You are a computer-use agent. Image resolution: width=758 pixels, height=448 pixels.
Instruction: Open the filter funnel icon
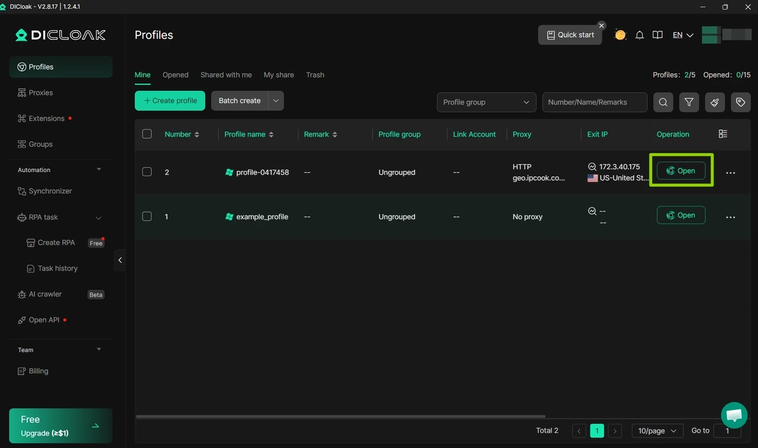click(x=689, y=102)
